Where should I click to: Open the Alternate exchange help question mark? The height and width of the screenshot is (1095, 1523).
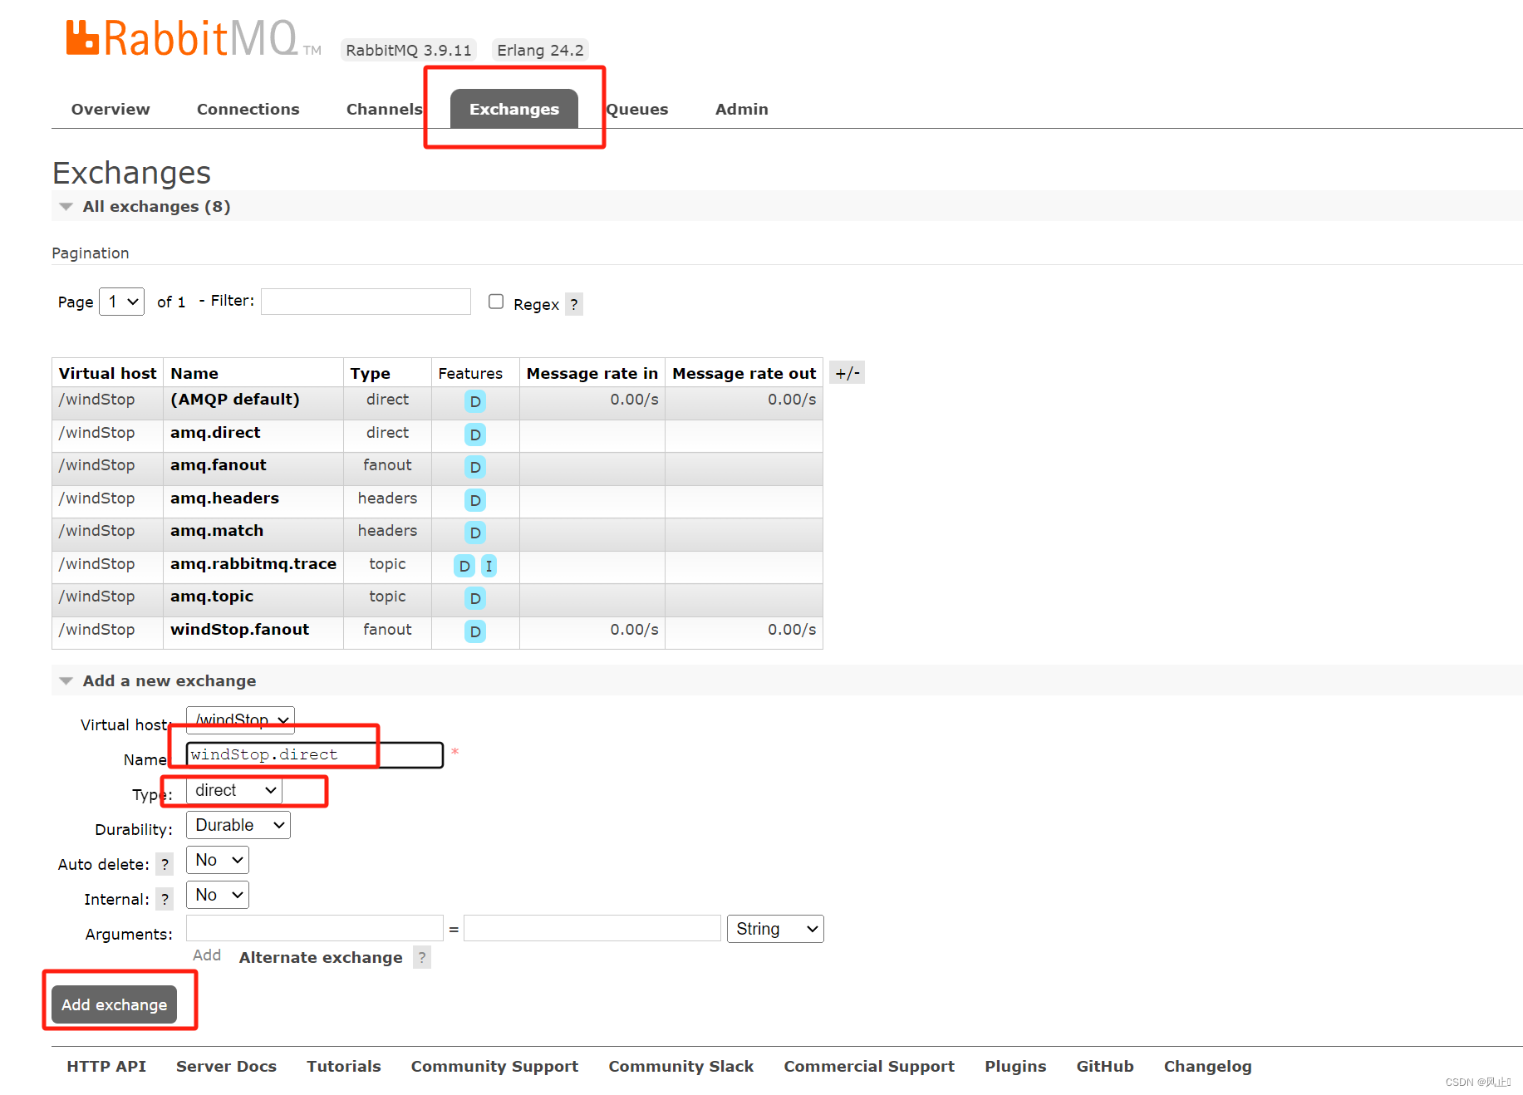[x=422, y=957]
